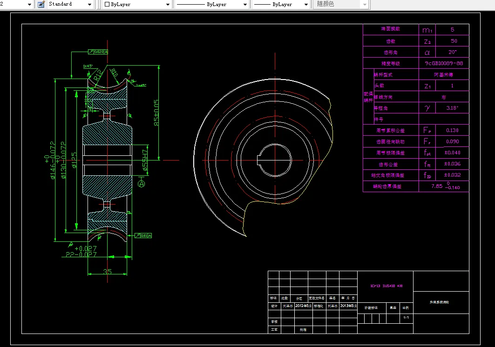495x347 pixels.
Task: Select the 0.028 A tolerance frame
Action: point(98,51)
